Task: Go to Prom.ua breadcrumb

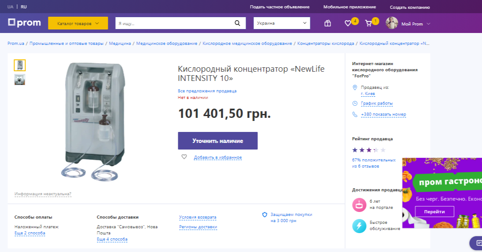Action: pyautogui.click(x=16, y=43)
